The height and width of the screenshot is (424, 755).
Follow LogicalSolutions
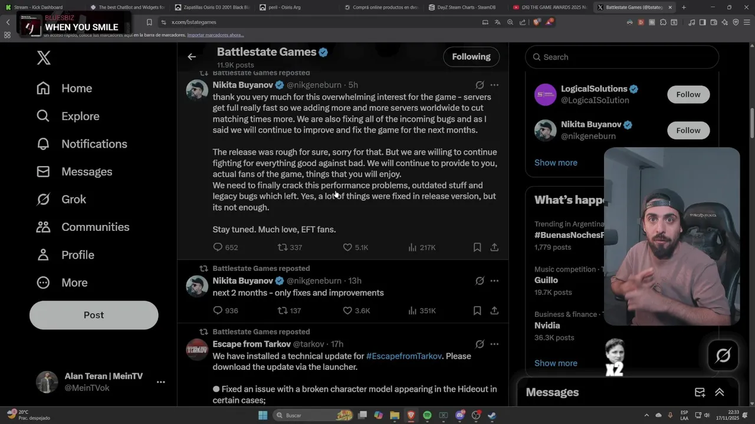pyautogui.click(x=688, y=94)
